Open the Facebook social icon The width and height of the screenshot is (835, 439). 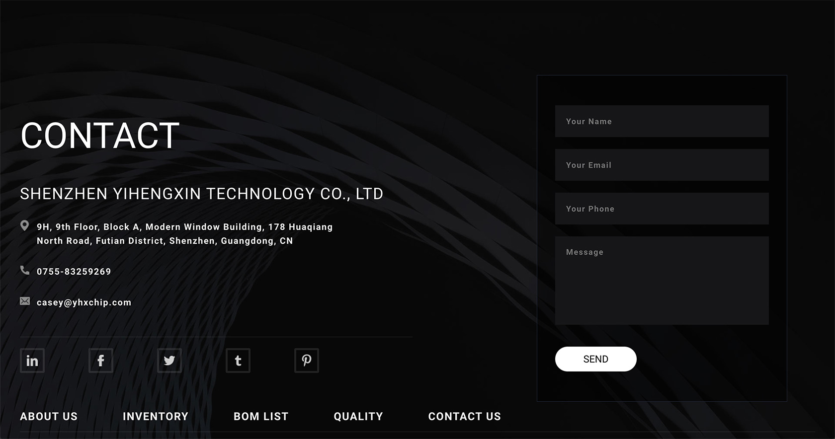(101, 361)
